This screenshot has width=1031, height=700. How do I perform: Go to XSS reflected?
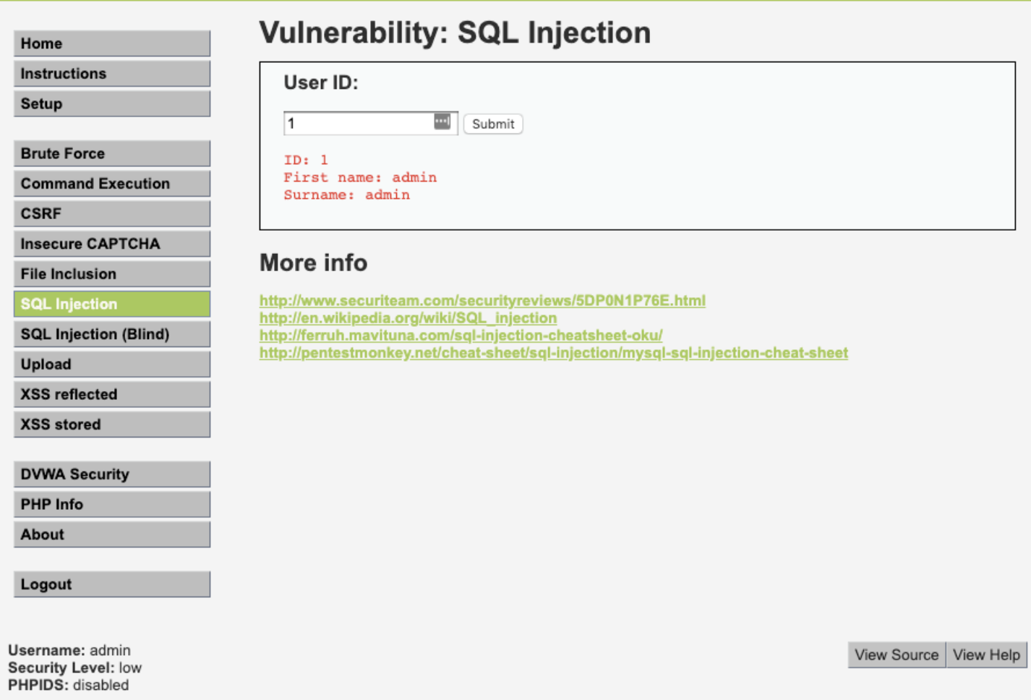coord(111,394)
